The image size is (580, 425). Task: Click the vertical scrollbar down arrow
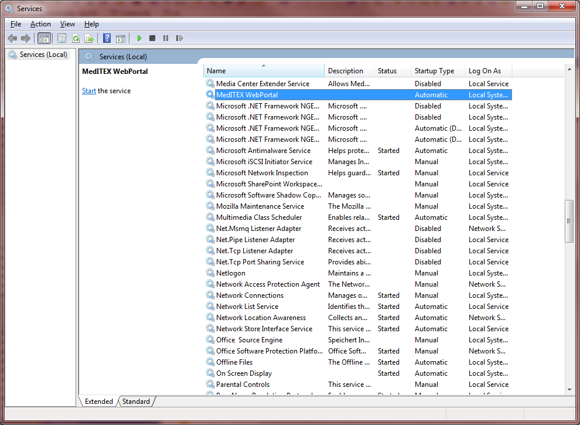pyautogui.click(x=569, y=389)
